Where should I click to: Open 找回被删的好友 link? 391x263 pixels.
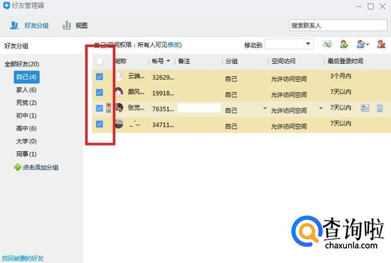click(x=23, y=258)
